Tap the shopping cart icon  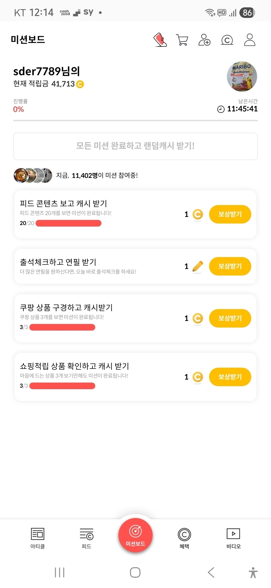tap(182, 40)
